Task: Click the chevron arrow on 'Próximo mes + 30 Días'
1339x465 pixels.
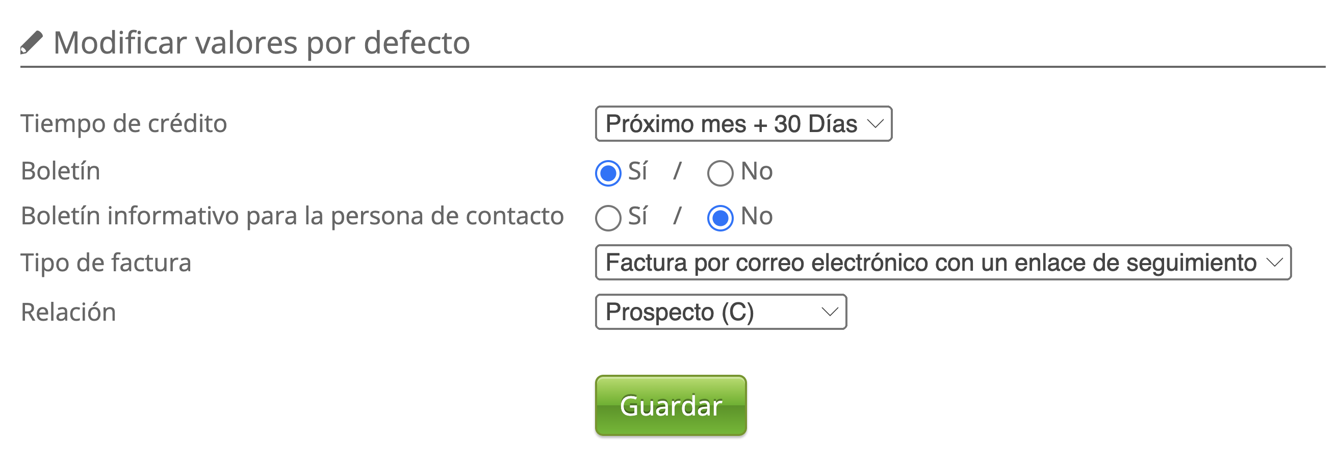Action: click(875, 124)
